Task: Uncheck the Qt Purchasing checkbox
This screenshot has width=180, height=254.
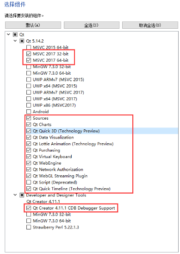Action: [x=29, y=150]
